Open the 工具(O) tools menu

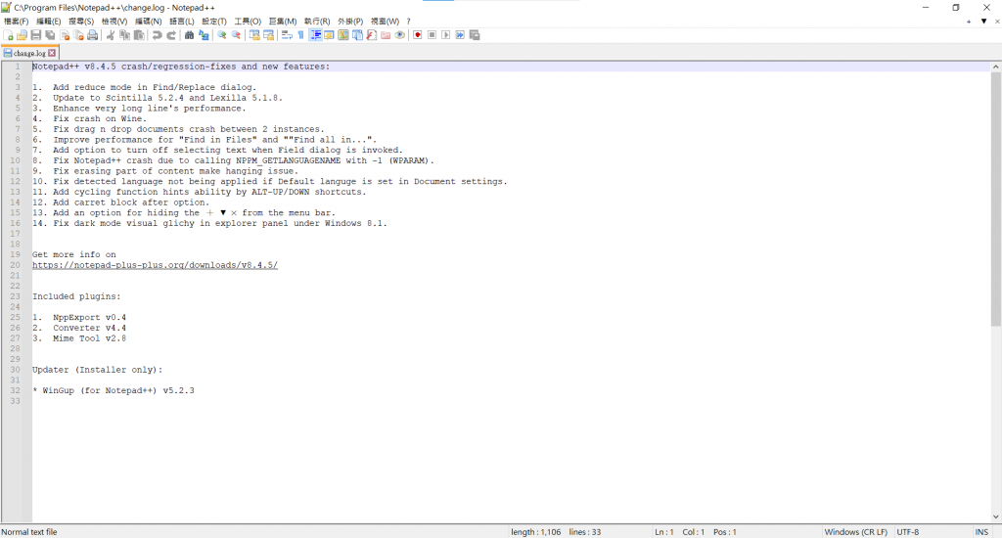[x=248, y=22]
